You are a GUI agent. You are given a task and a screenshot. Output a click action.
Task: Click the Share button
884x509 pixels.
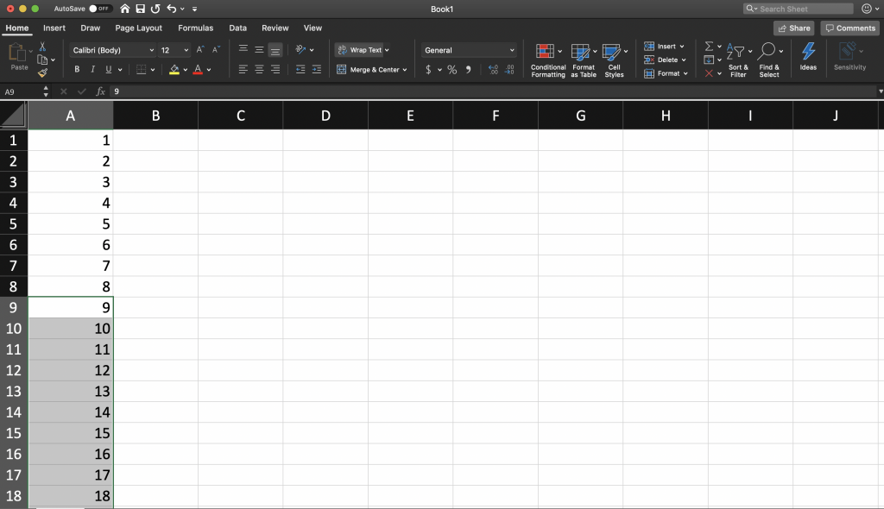(794, 28)
